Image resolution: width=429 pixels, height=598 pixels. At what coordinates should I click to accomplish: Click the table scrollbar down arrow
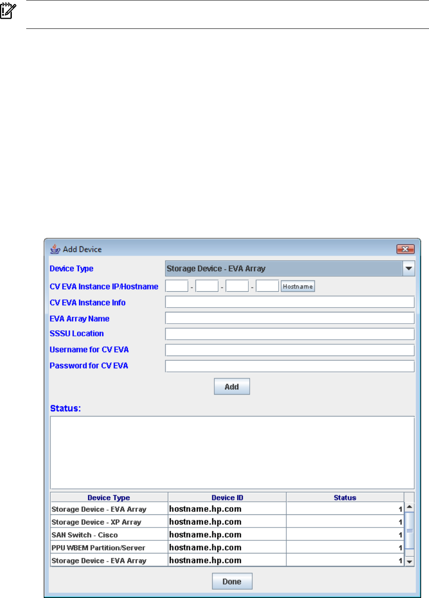point(409,561)
